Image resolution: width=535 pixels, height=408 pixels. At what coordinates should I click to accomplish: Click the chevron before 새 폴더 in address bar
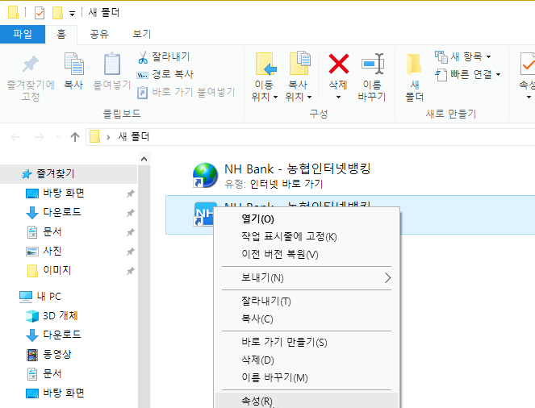(x=108, y=137)
